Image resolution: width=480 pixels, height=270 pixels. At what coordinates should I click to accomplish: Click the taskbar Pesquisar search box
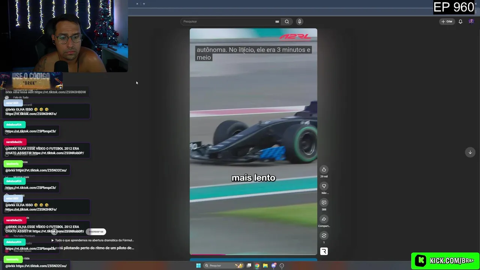click(224, 265)
